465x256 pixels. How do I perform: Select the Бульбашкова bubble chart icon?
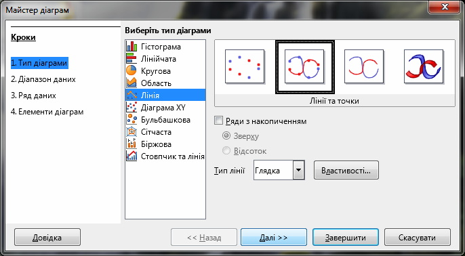(x=132, y=120)
